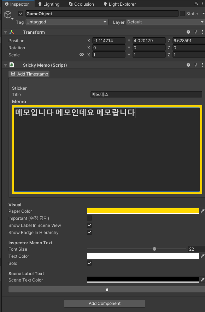
Task: Click Rotation Y field
Action: 149,48
